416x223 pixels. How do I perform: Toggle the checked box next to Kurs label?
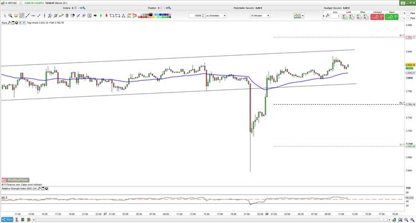(x=24, y=23)
